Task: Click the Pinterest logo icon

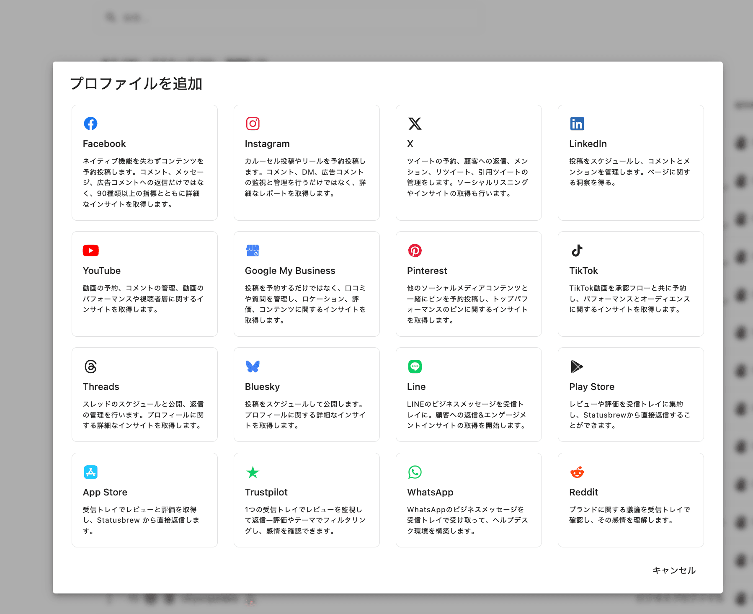Action: (x=415, y=250)
